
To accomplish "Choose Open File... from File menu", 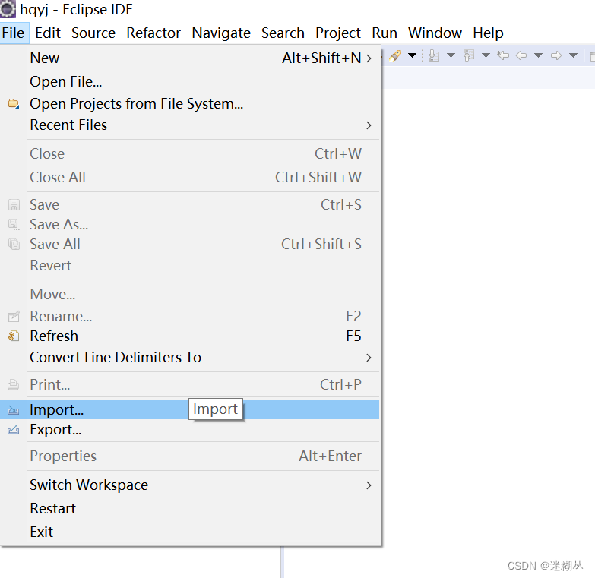I will click(x=190, y=81).
